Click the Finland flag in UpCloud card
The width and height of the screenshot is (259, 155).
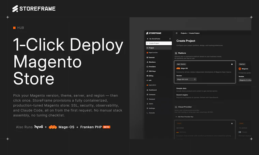(x=240, y=132)
